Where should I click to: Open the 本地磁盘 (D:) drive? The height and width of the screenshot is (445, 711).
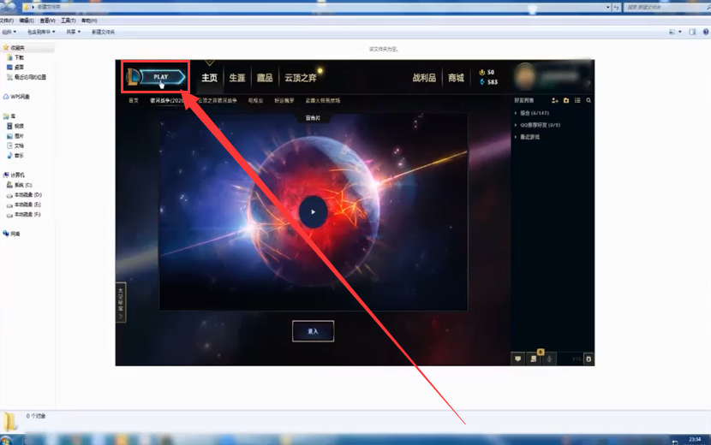(28, 195)
